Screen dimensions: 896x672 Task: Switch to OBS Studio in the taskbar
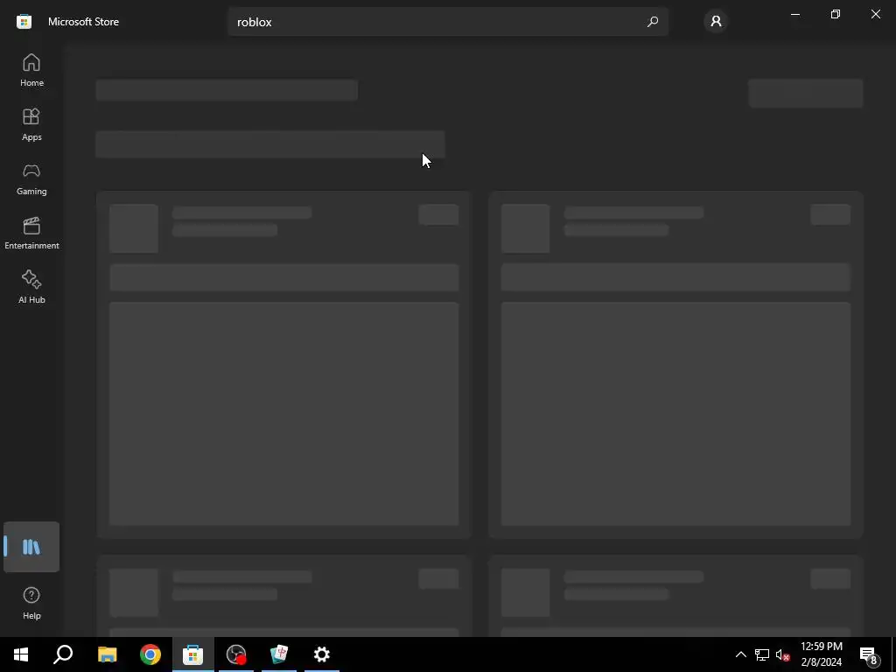coord(236,654)
